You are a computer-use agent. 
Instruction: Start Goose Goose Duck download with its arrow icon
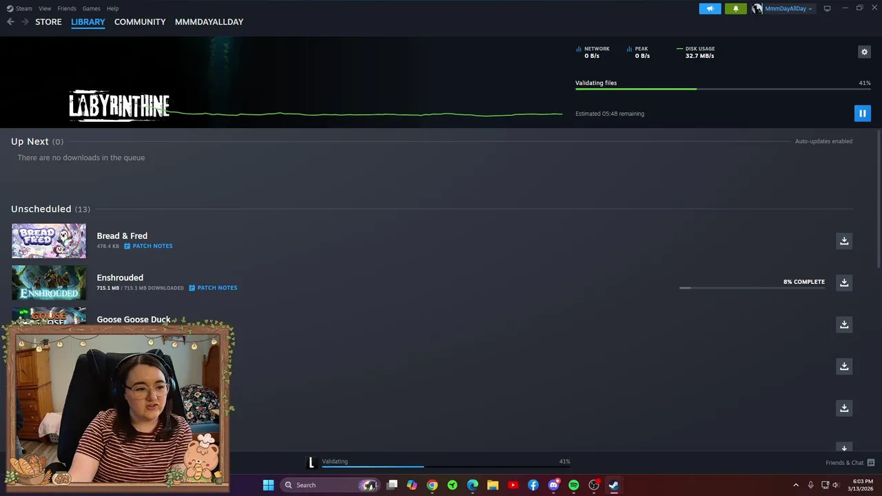pyautogui.click(x=844, y=324)
